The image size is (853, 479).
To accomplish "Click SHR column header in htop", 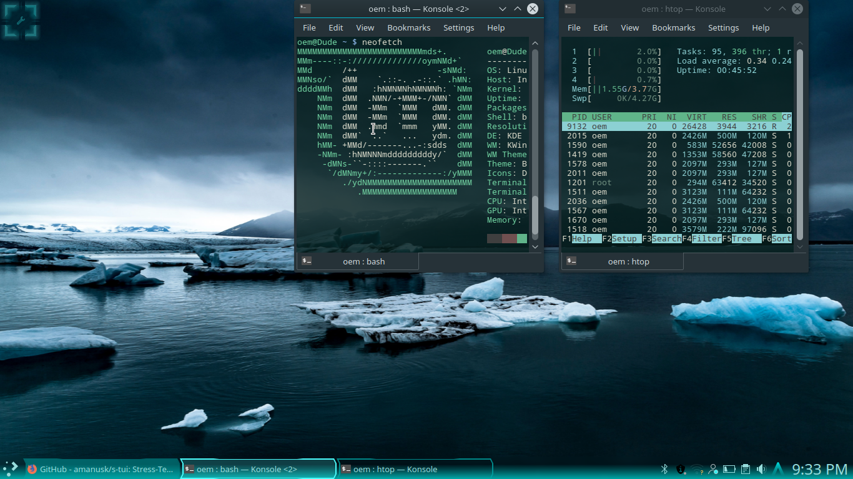I will click(x=759, y=117).
